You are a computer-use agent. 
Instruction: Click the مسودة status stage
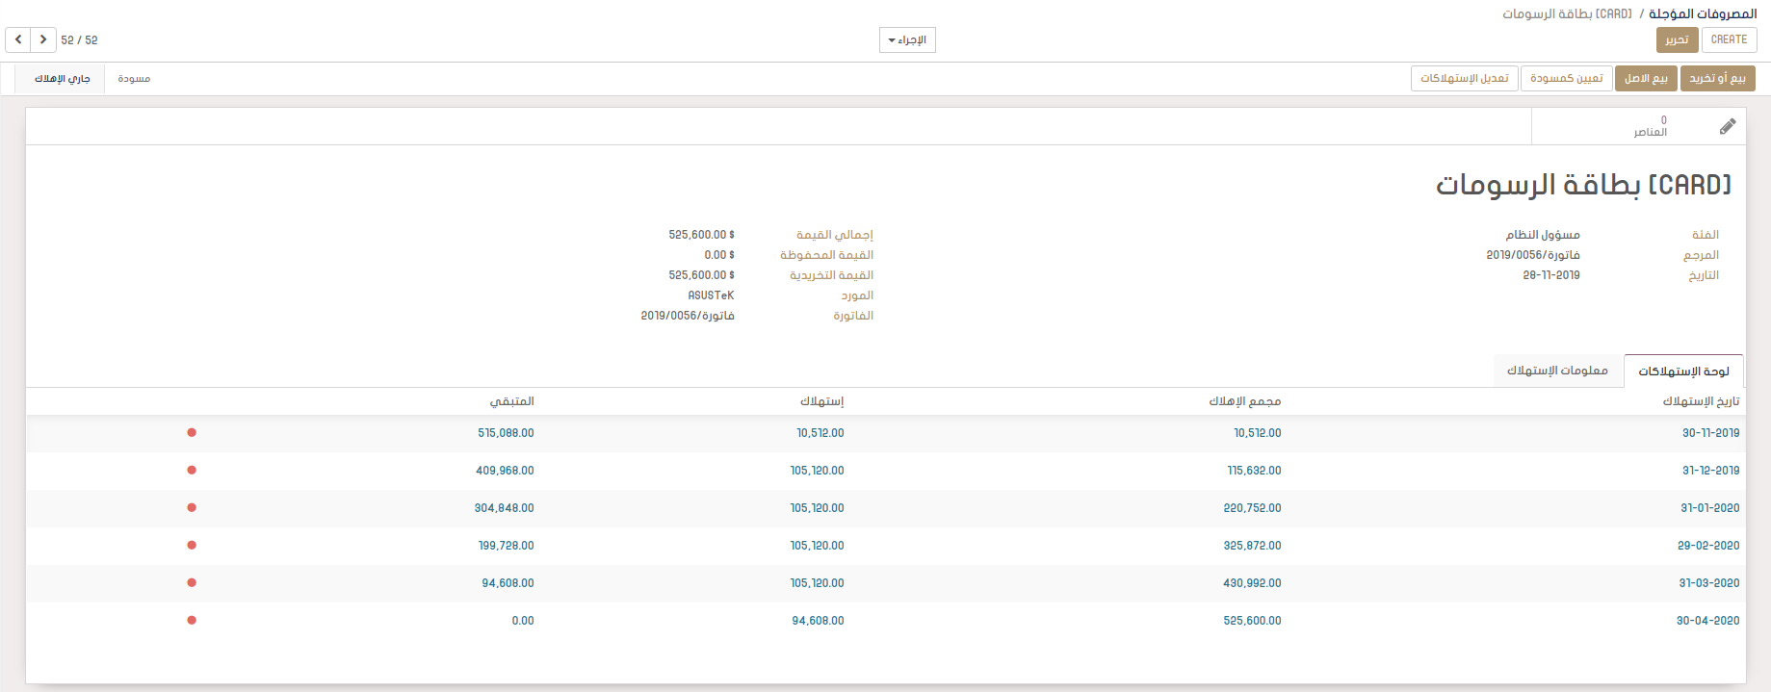click(134, 79)
